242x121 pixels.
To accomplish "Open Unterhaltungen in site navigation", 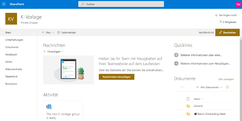I will (14, 40).
